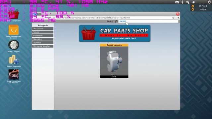Click the 'Szukaj' search label

click(x=110, y=21)
